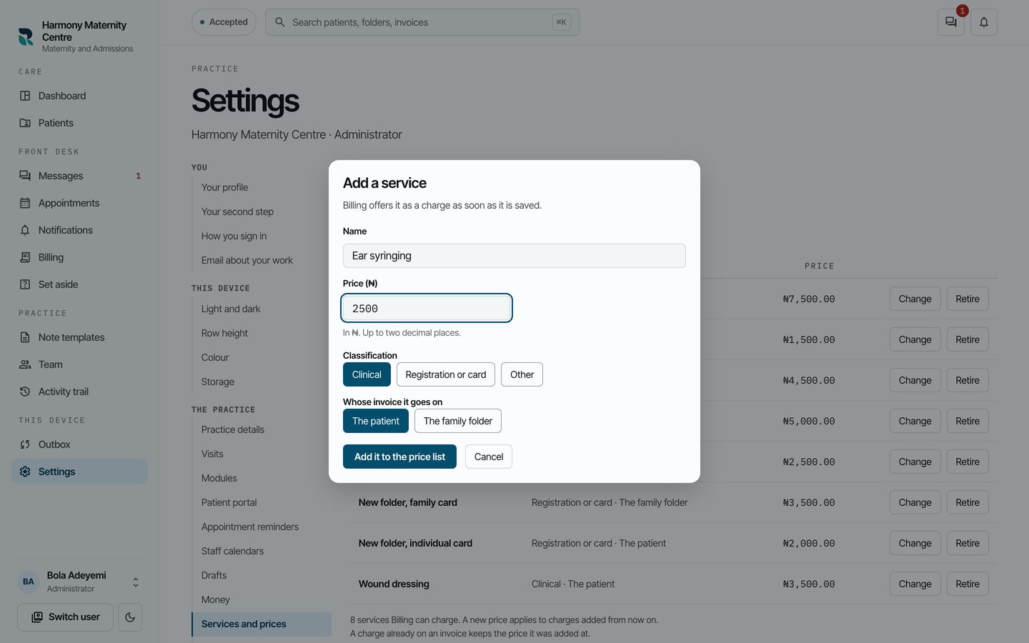Open Settings in the sidebar
This screenshot has height=643, width=1029.
(x=79, y=472)
